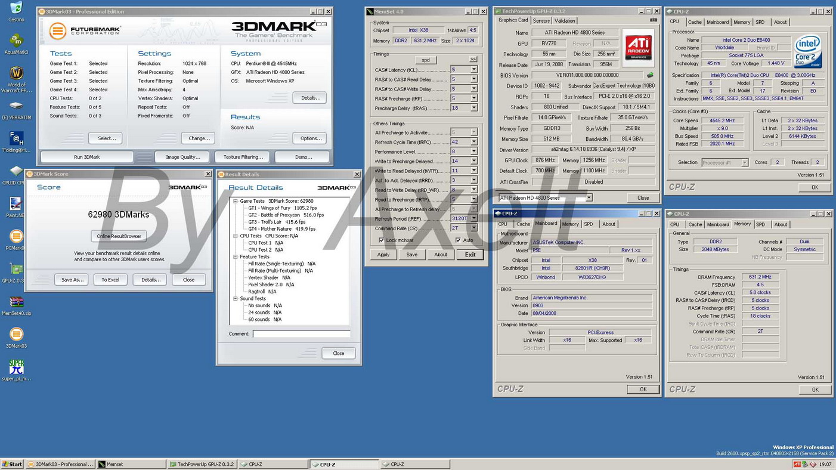
Task: Select the World of Warcraft desktop shortcut
Action: pos(16,79)
